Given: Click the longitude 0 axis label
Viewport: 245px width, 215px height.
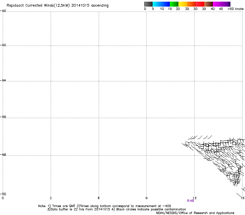Looking at the screenshot, I should click(3, 198).
